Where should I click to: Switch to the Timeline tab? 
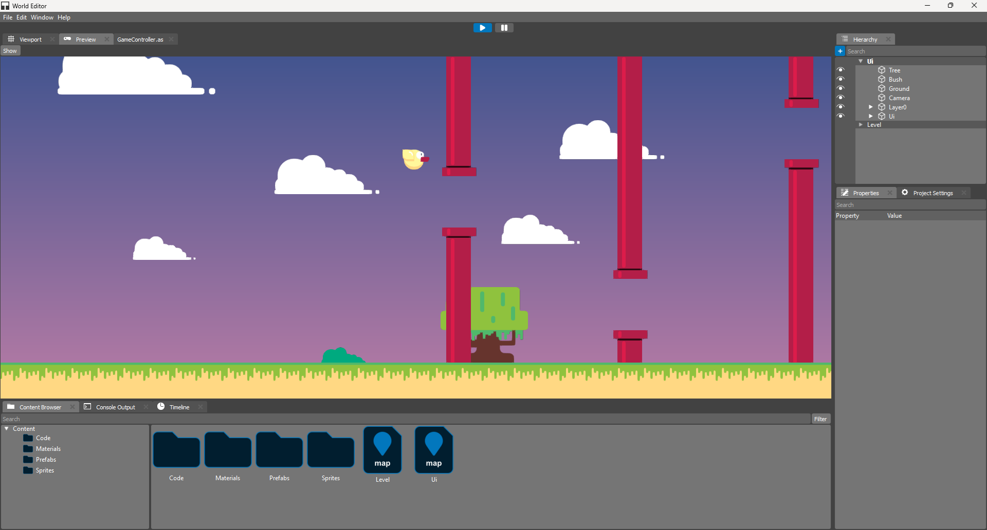[179, 407]
